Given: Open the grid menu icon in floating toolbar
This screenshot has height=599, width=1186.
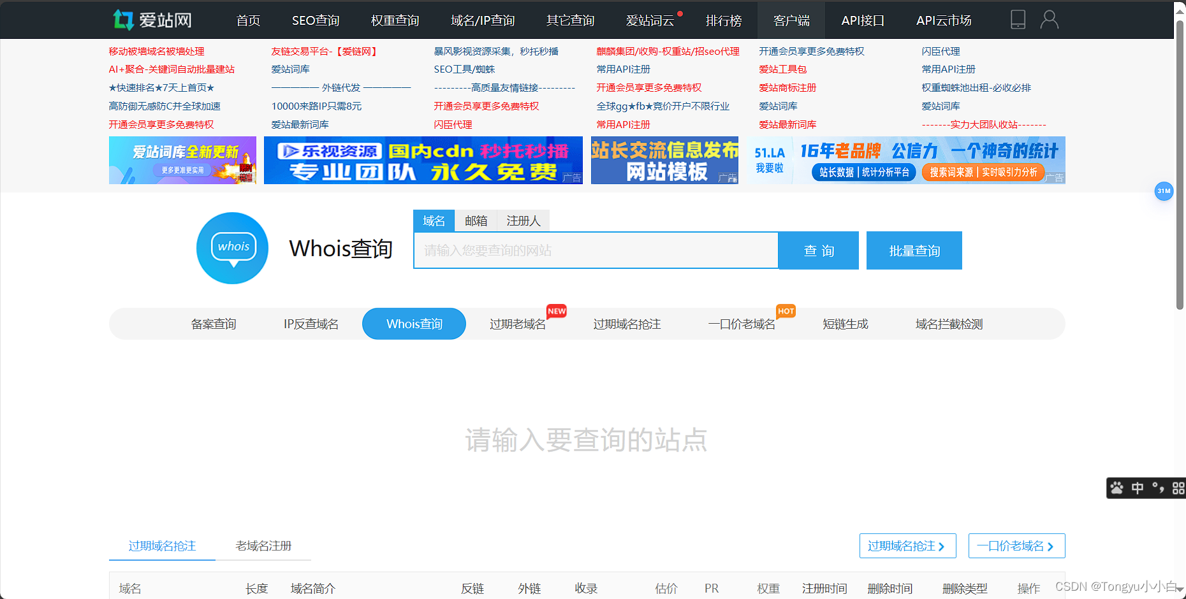Looking at the screenshot, I should pos(1177,488).
